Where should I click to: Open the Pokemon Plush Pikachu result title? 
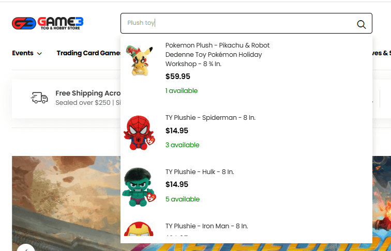(x=217, y=54)
